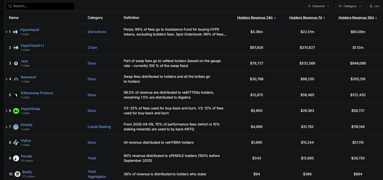
Task: Open the Hyperliquid protocol link
Action: pos(30,30)
